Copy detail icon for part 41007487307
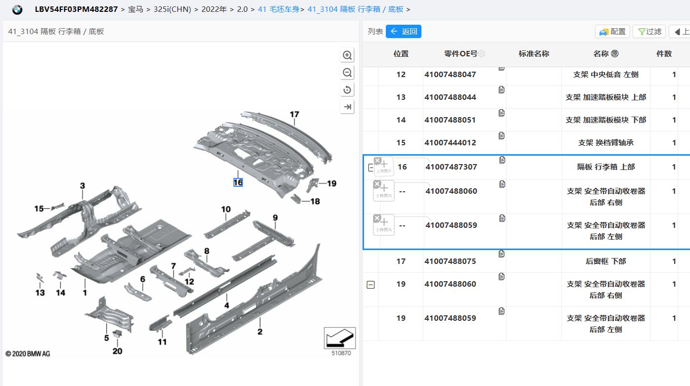This screenshot has width=690, height=386. point(503,160)
